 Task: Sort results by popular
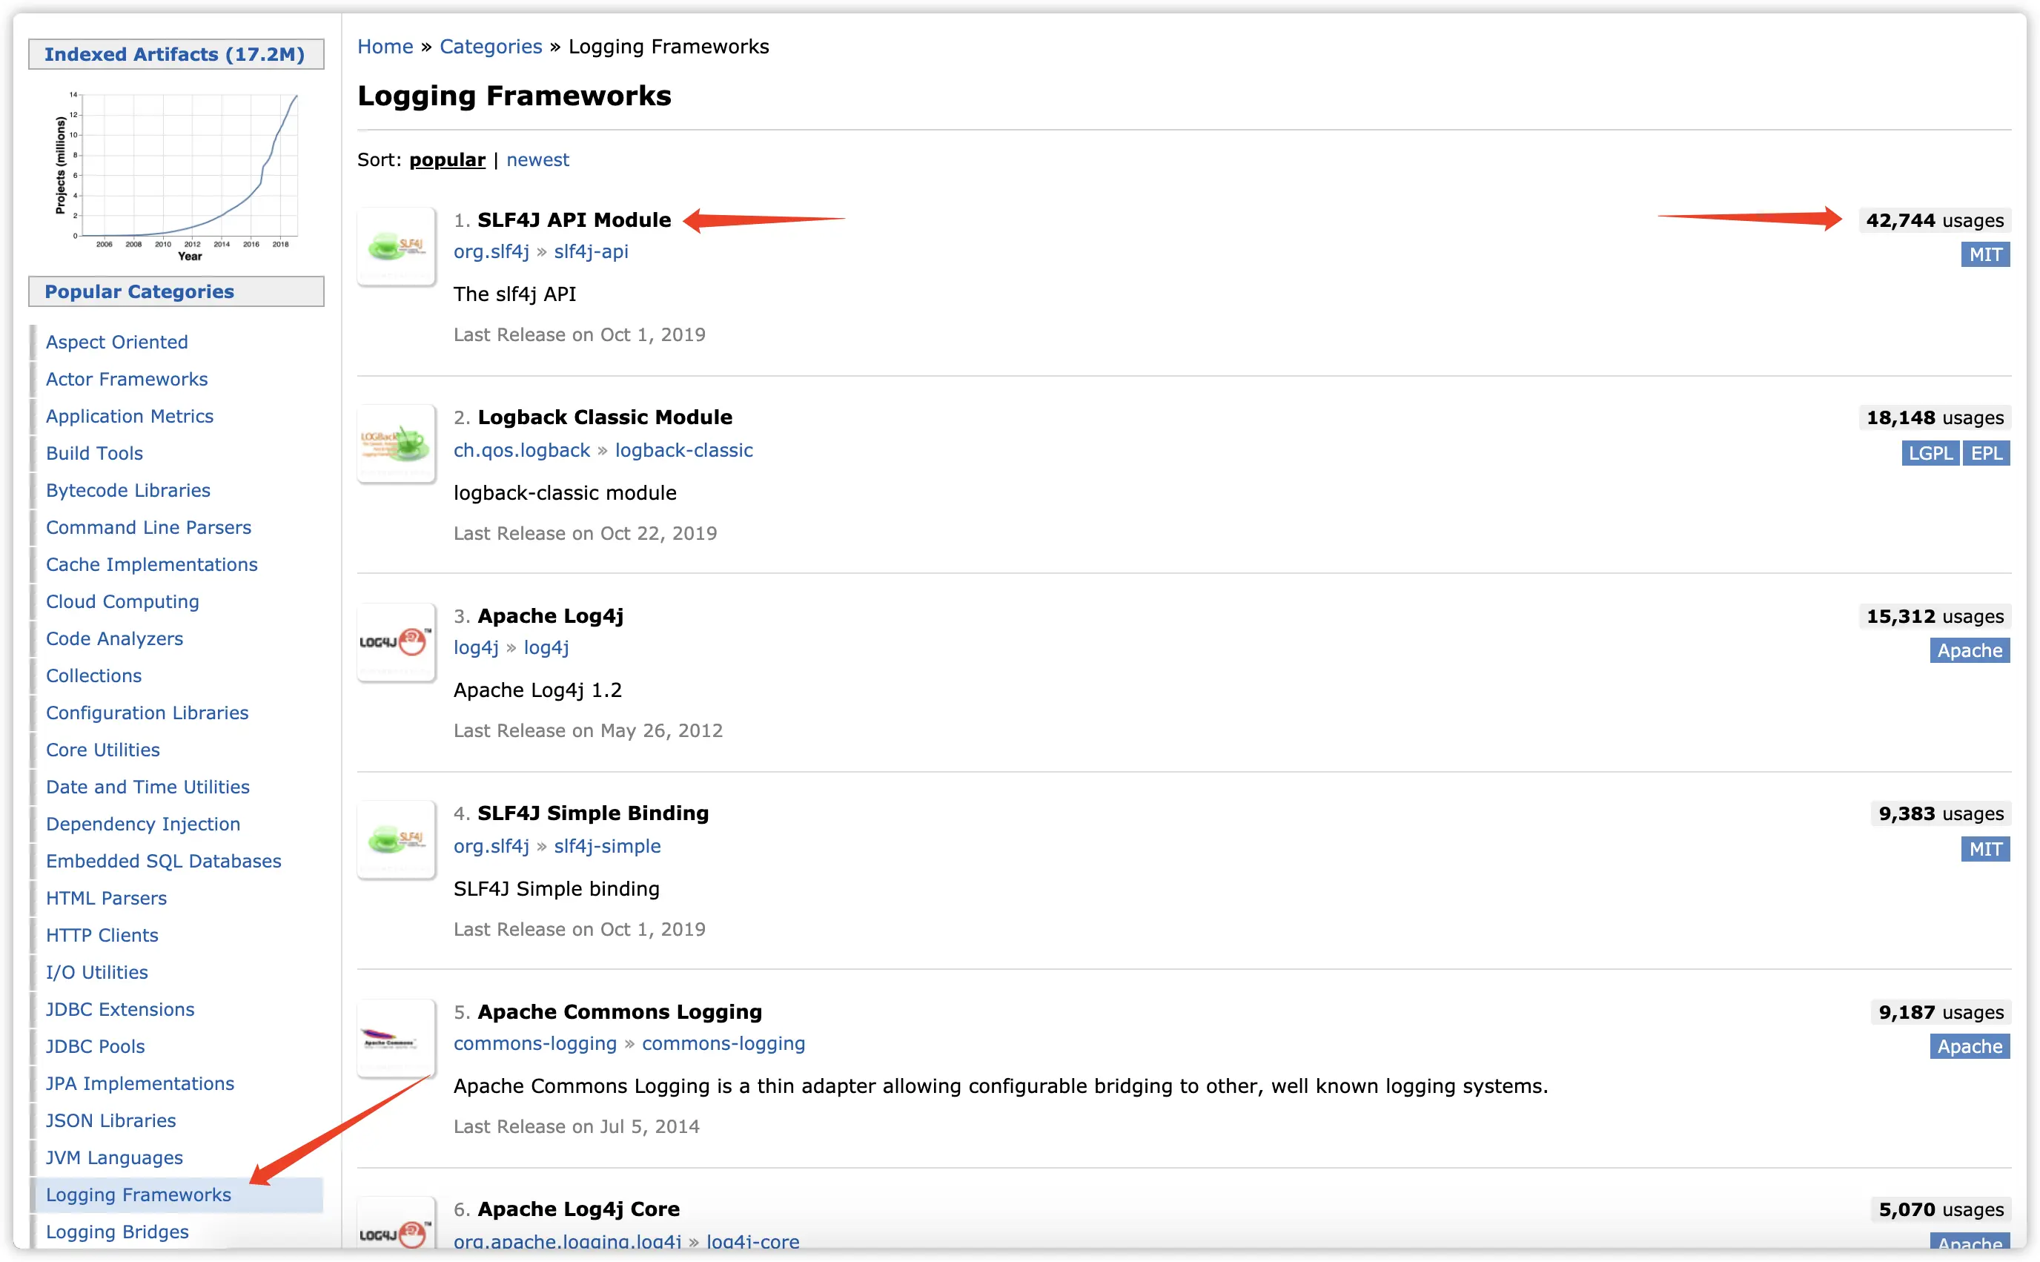point(446,159)
